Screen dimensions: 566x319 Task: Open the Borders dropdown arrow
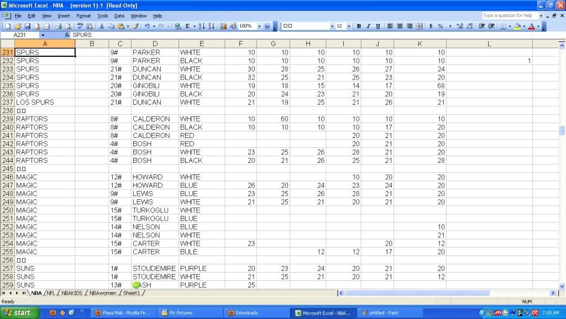(x=510, y=26)
